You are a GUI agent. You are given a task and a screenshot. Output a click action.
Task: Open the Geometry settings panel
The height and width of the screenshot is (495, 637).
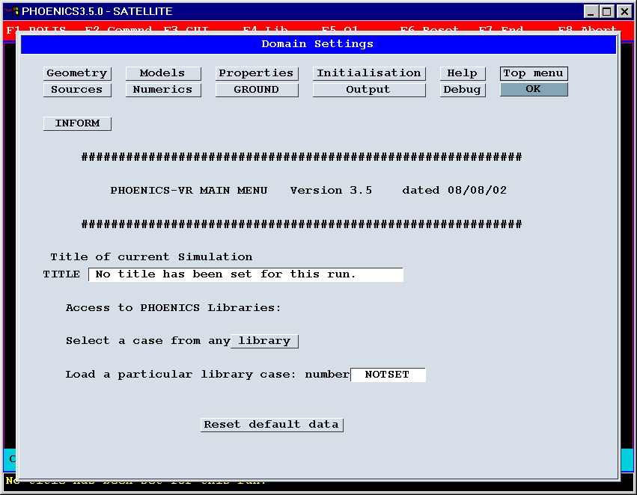pyautogui.click(x=77, y=73)
